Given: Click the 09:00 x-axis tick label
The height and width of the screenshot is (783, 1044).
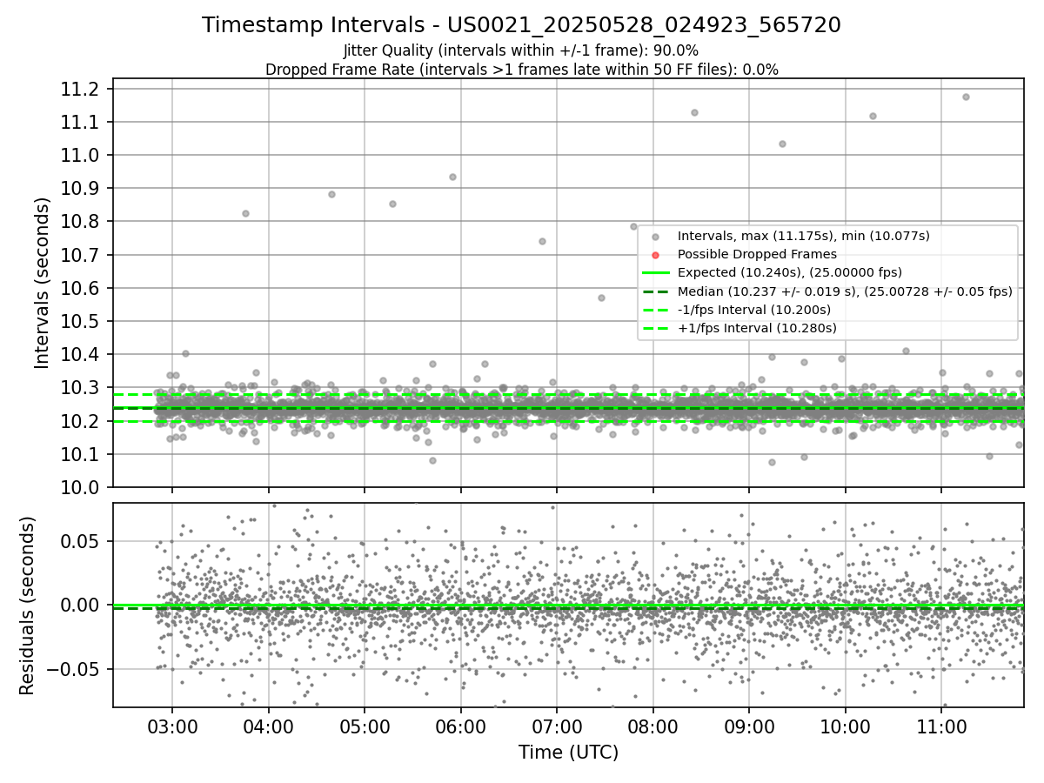Looking at the screenshot, I should 749,726.
